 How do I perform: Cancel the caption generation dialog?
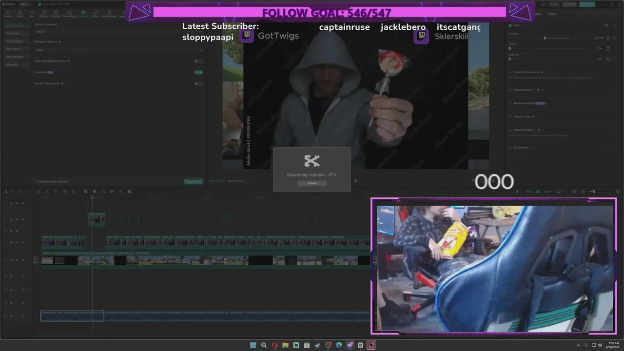(312, 183)
